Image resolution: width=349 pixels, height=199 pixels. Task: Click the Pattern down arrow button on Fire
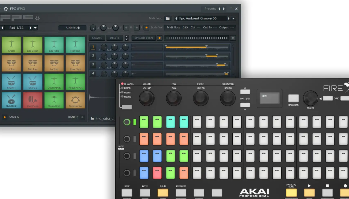(245, 105)
